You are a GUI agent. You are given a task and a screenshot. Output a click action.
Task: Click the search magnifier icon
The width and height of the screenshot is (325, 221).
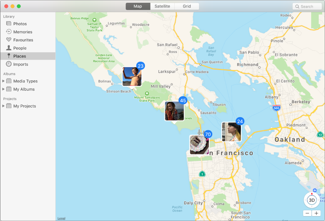(297, 6)
